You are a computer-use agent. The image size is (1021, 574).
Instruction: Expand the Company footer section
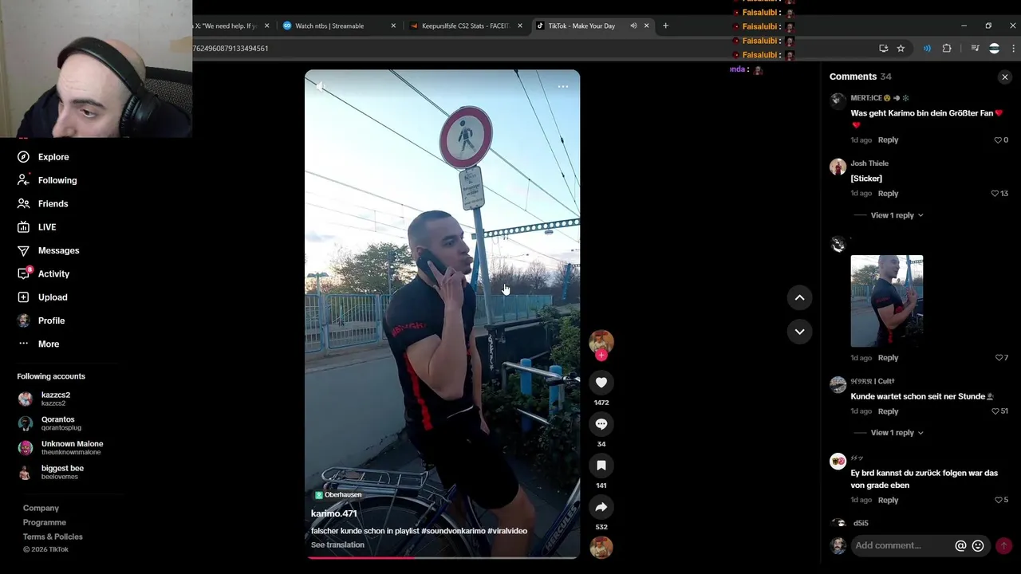tap(41, 508)
